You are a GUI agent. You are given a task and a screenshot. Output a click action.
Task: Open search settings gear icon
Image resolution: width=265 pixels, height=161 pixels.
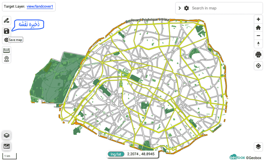(x=186, y=8)
